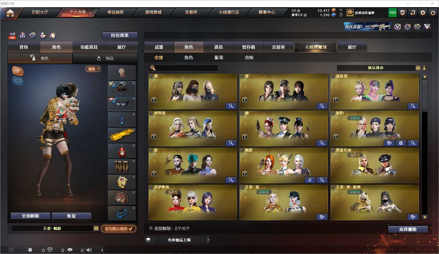Screen dimensions: 439x254
Task: Toggle the ON switch icon above inventory
Action: 12,36
